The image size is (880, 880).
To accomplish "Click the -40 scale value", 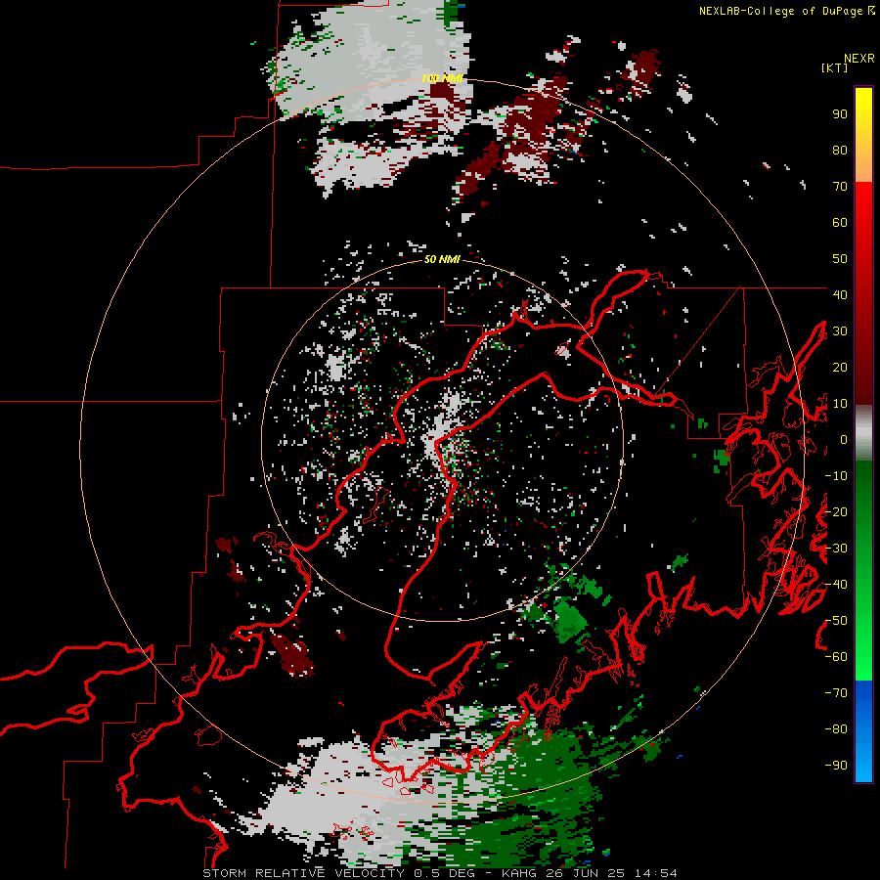I will [x=836, y=585].
